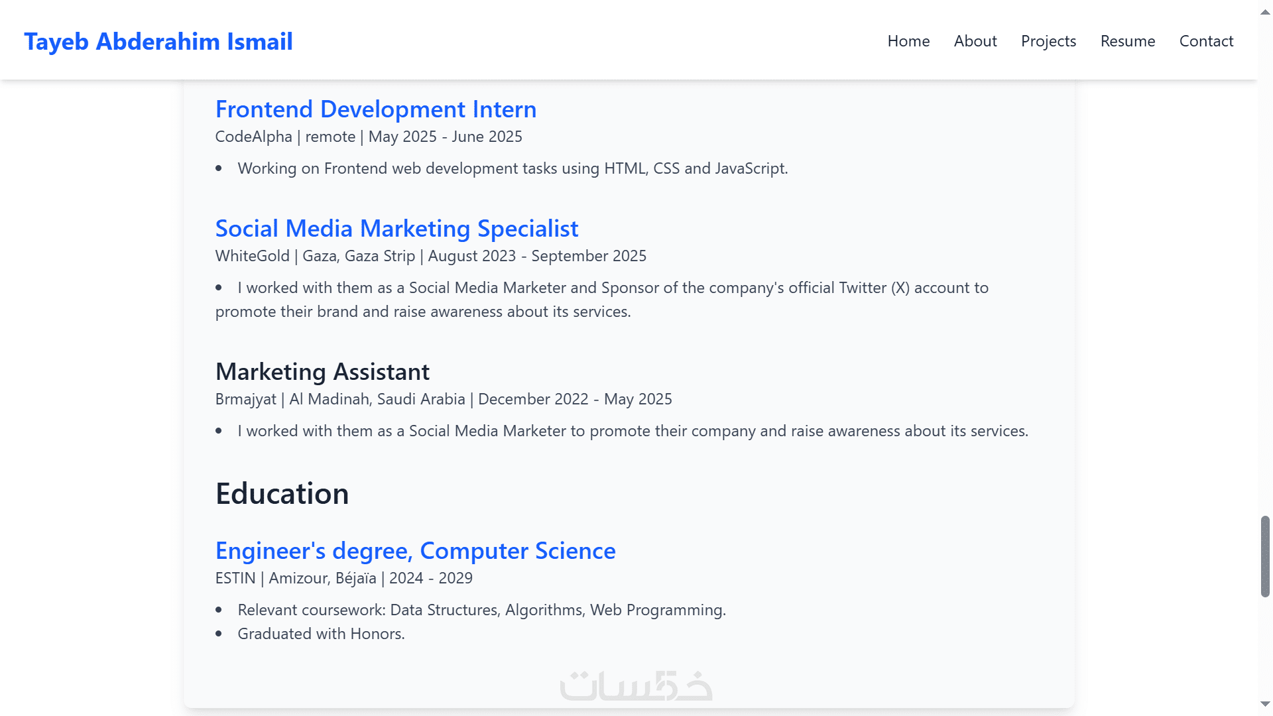Open the Contact nav link
Screen dimensions: 1273x716
point(1206,41)
